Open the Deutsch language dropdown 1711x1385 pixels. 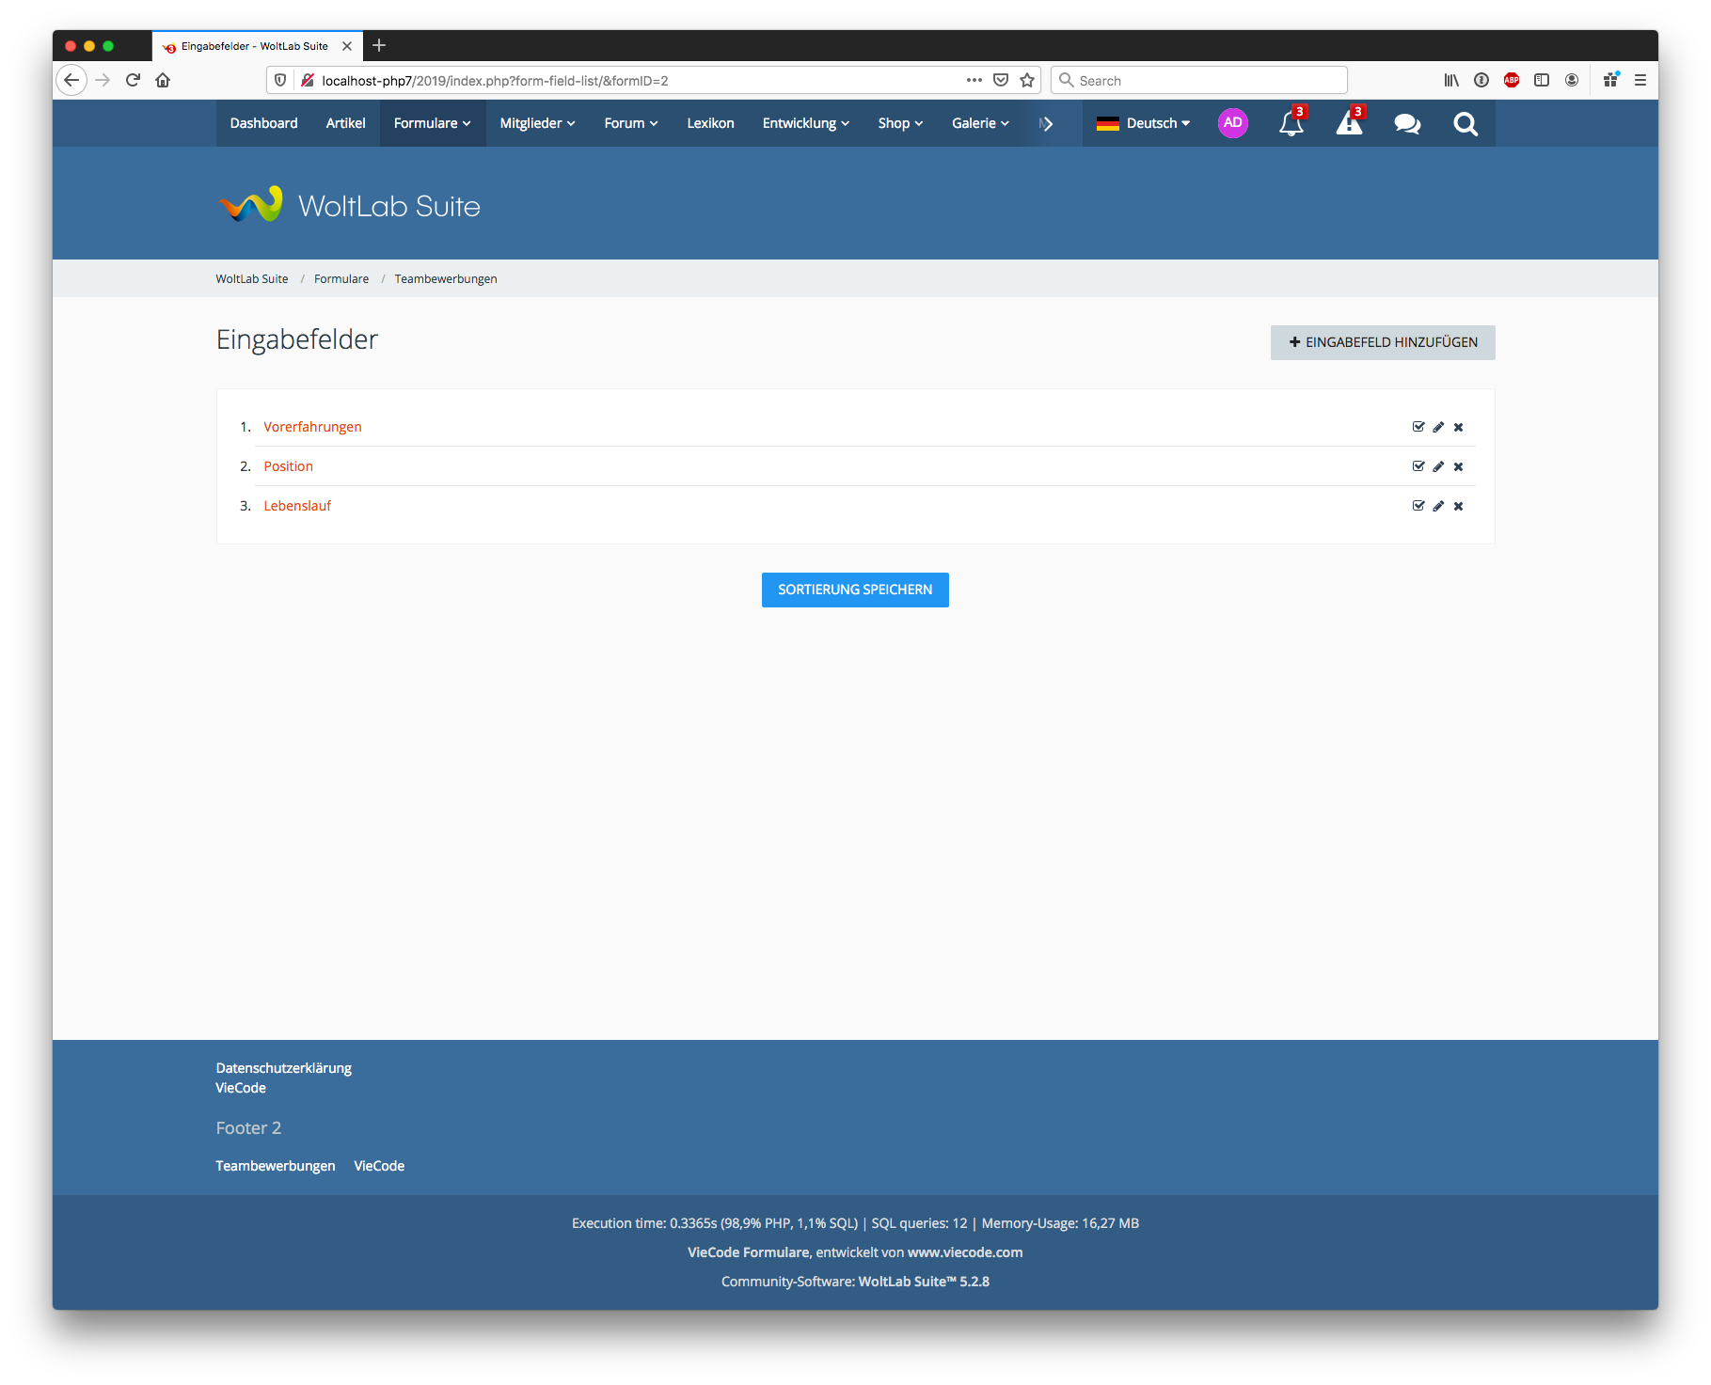coord(1144,123)
